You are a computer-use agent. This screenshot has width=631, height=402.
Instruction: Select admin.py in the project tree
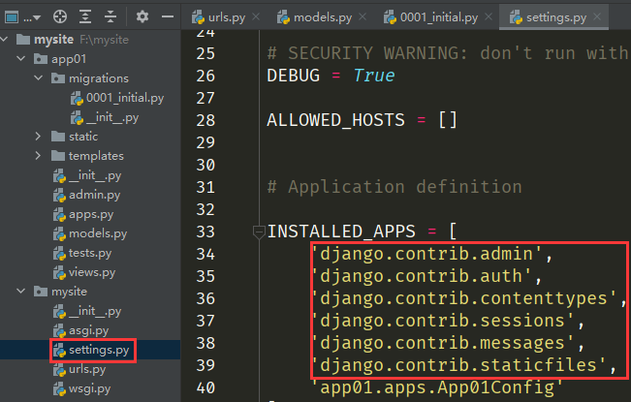click(94, 195)
